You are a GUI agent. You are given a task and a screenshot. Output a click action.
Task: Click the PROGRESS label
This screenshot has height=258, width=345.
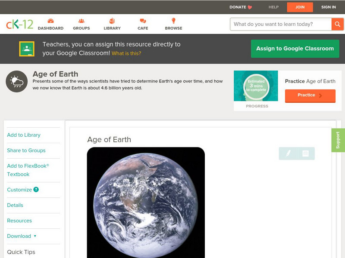coord(257,106)
